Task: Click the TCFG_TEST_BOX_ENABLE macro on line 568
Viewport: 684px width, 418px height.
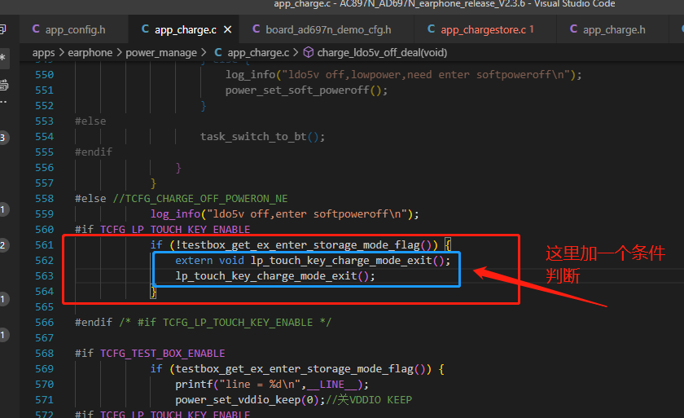Action: pos(163,354)
